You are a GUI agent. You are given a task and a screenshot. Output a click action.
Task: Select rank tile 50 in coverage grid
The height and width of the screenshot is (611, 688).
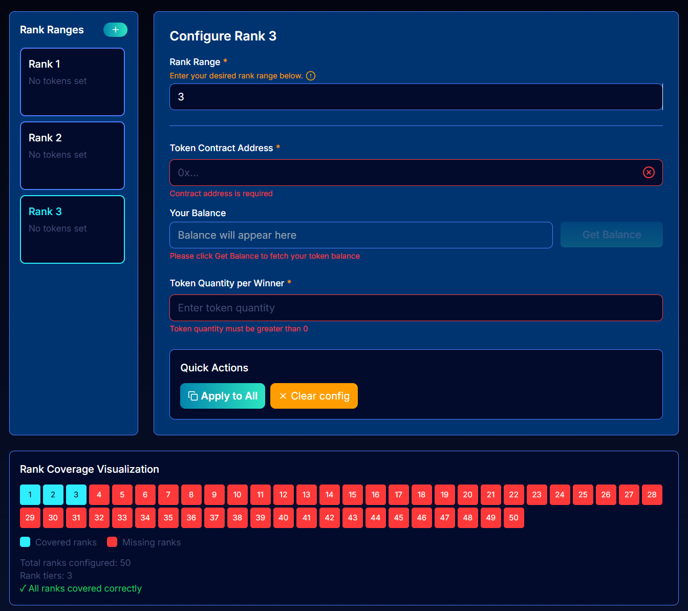(x=513, y=518)
